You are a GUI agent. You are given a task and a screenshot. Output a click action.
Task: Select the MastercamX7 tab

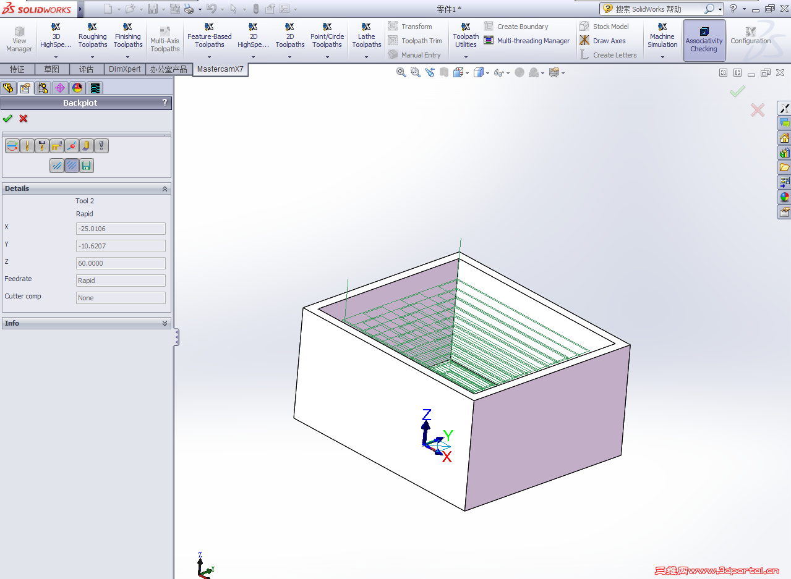pos(220,69)
